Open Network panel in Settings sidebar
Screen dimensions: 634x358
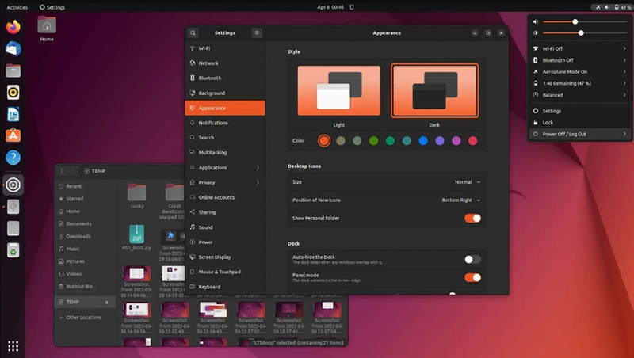(x=225, y=63)
